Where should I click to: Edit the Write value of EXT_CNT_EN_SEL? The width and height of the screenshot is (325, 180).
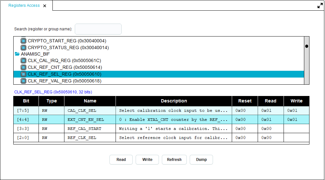pyautogui.click(x=297, y=120)
